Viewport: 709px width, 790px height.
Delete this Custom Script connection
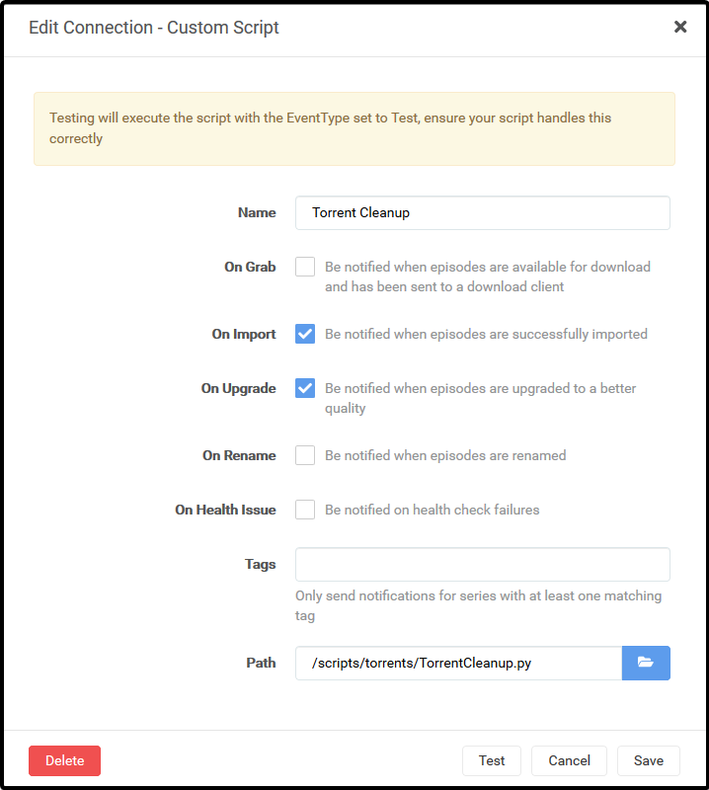64,760
